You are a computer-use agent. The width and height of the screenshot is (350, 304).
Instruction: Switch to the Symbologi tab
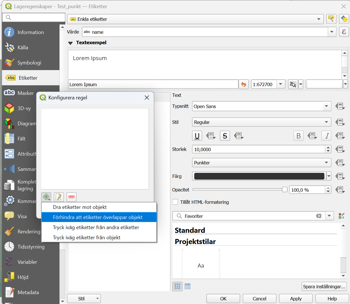[x=31, y=63]
